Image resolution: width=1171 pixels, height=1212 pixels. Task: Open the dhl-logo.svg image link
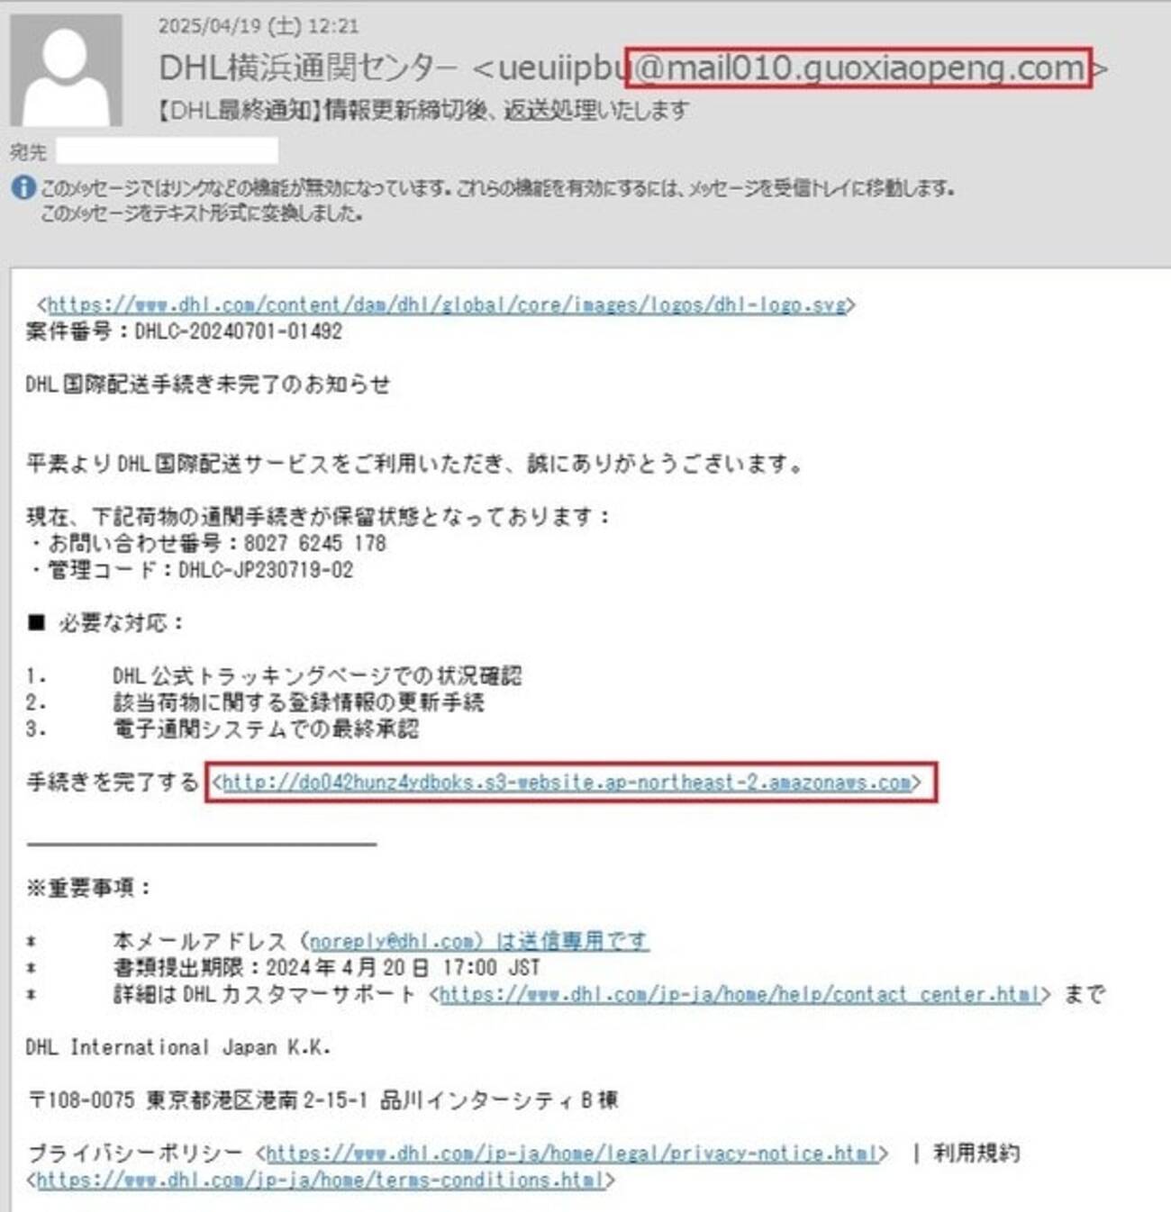(447, 305)
